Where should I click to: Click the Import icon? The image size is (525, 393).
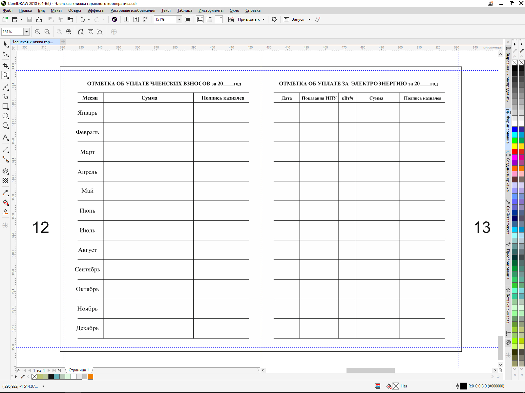(127, 19)
